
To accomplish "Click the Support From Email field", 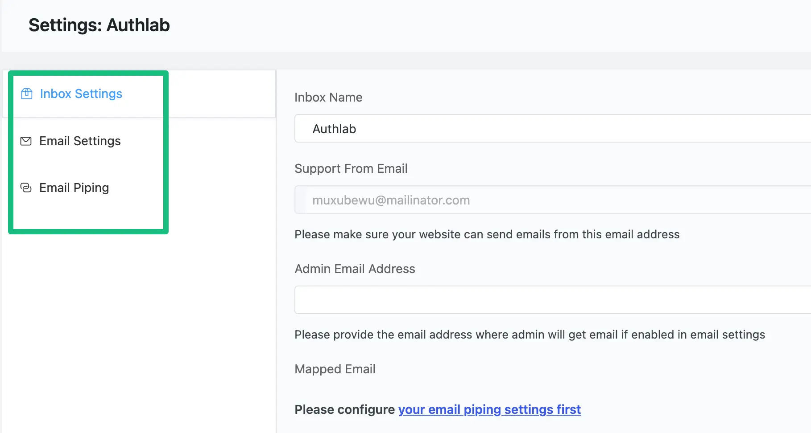I will [x=553, y=200].
